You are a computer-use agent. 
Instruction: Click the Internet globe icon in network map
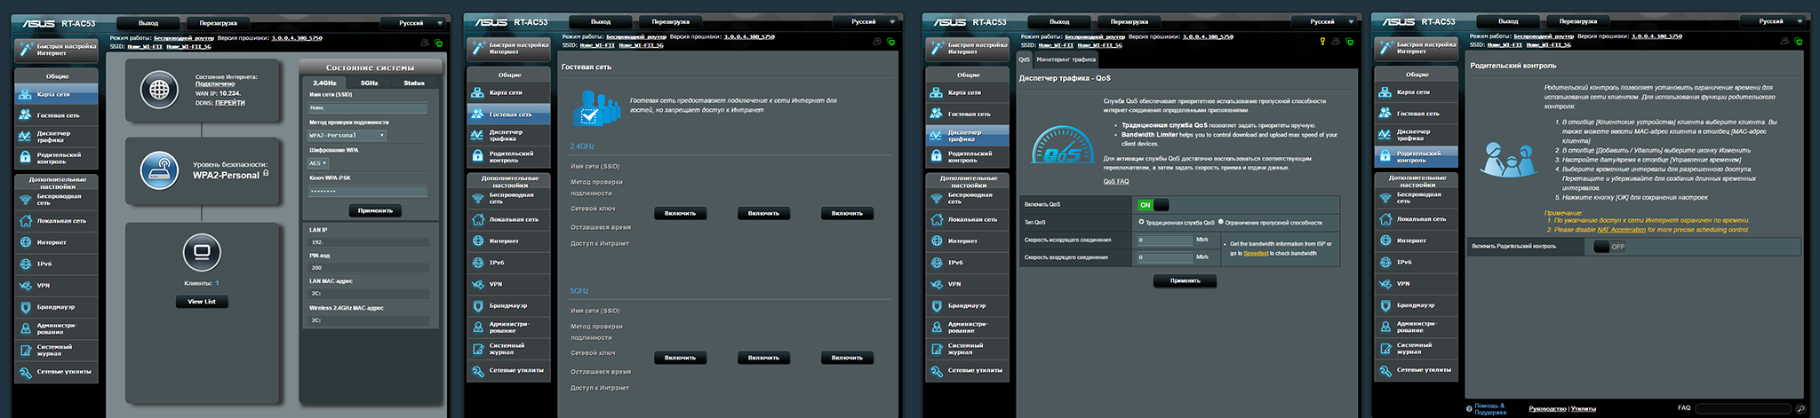tap(159, 89)
